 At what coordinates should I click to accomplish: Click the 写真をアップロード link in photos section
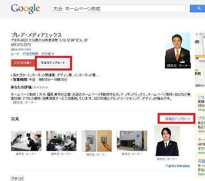[x=178, y=119]
